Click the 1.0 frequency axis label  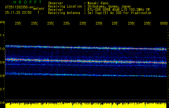tap(2, 49)
